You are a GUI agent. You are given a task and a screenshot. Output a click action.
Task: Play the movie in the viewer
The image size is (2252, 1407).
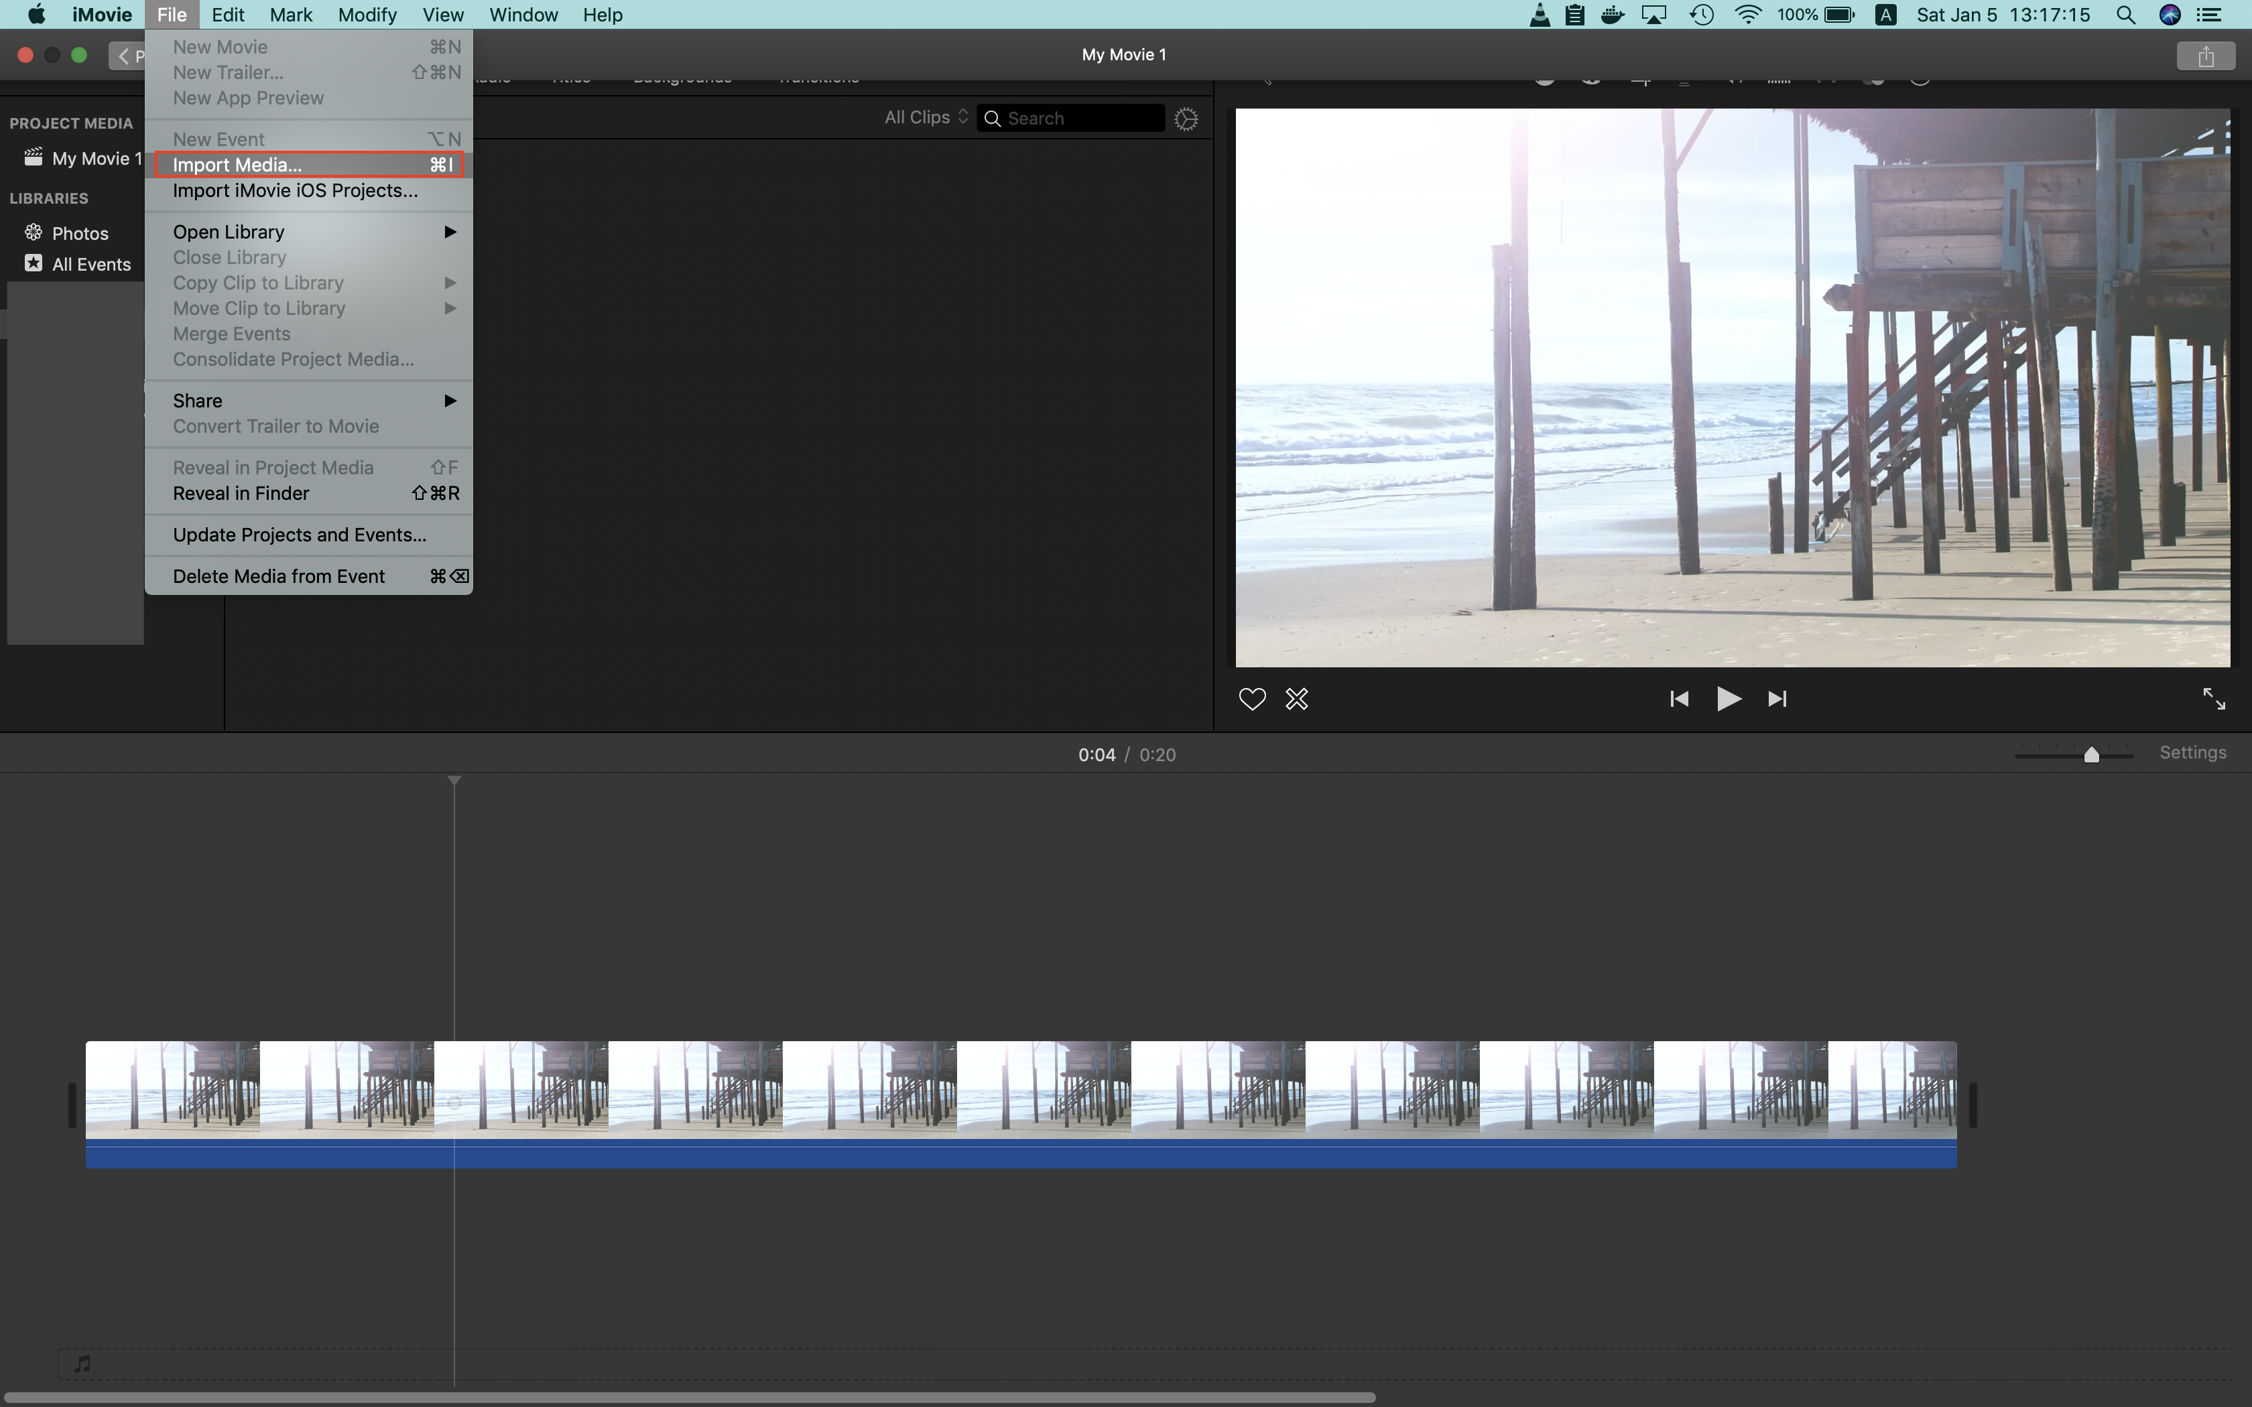1728,699
